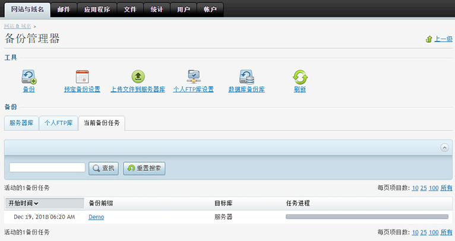455x241 pixels.
Task: Click the search text input field
Action: pyautogui.click(x=48, y=167)
